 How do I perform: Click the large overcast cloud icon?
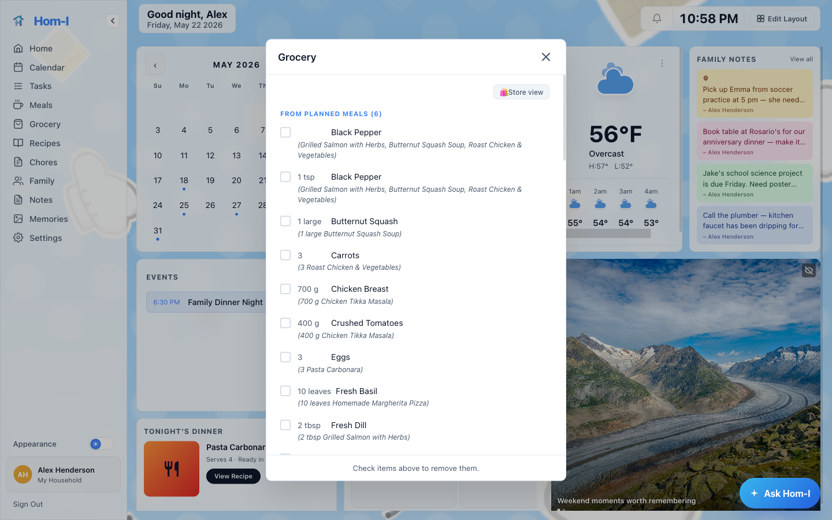(615, 79)
